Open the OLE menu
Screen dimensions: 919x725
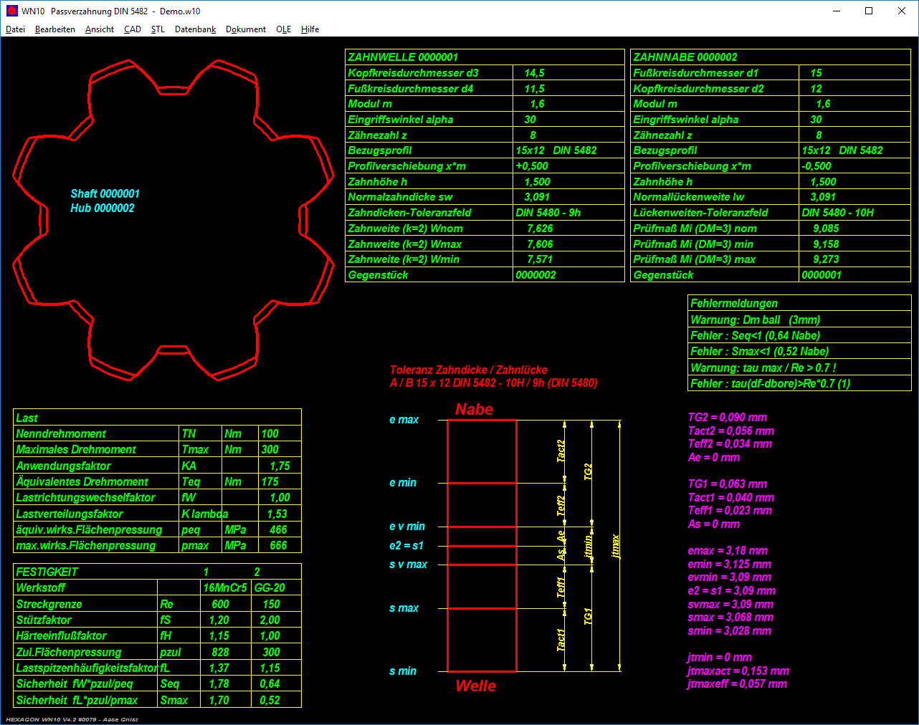(283, 29)
